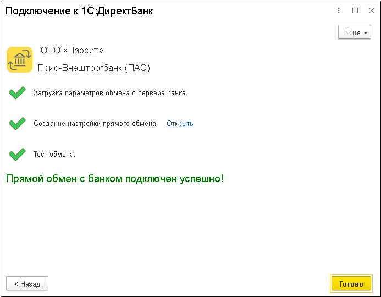Click the ООО «Парсит» organization name
Image resolution: width=381 pixels, height=297 pixels.
click(72, 50)
